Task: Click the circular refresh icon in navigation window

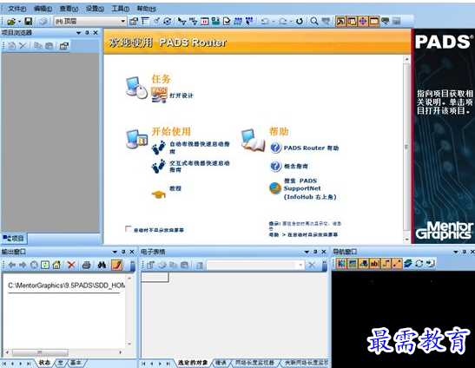Action: point(419,264)
